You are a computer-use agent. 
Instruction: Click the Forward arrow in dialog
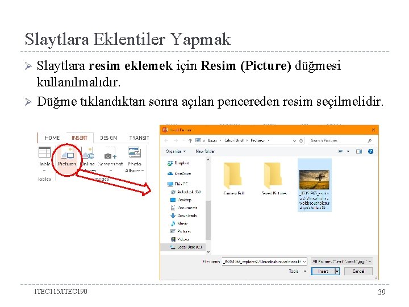click(x=176, y=140)
